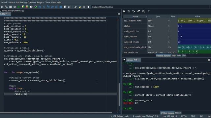The width and height of the screenshot is (211, 118).
Task: Open the Tools menu
Action: point(48,2)
